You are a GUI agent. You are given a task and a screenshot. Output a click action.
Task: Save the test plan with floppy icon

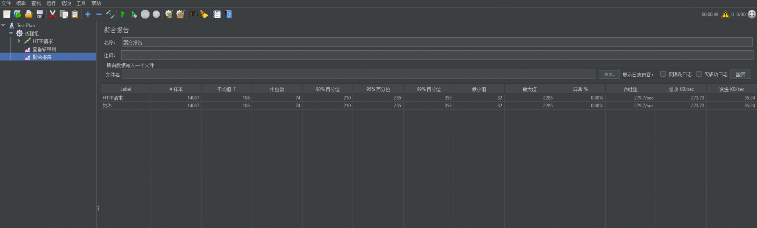[x=40, y=14]
